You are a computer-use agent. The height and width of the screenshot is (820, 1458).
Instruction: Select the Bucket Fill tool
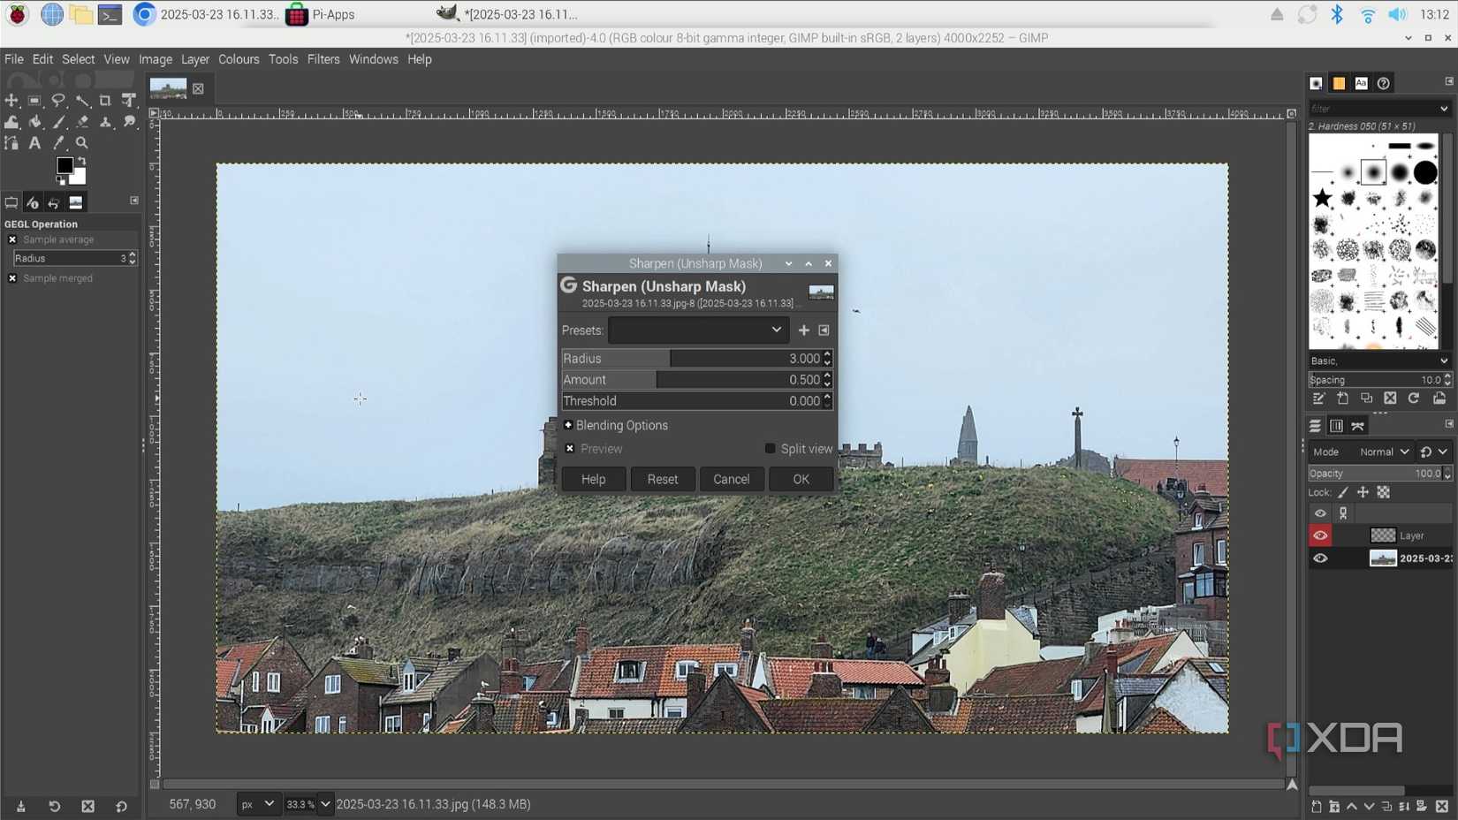[x=35, y=122]
